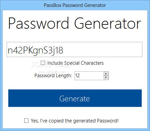Click the PassBox Password Generator title bar
The height and width of the screenshot is (131, 150).
coord(75,5)
